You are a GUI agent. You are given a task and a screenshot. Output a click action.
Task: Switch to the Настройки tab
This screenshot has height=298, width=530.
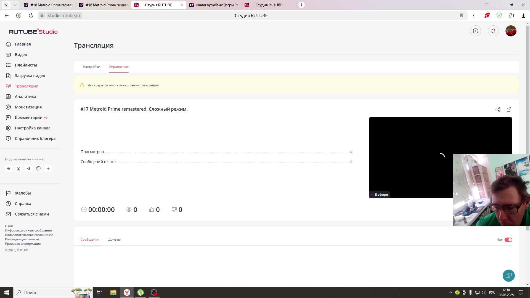tap(91, 67)
